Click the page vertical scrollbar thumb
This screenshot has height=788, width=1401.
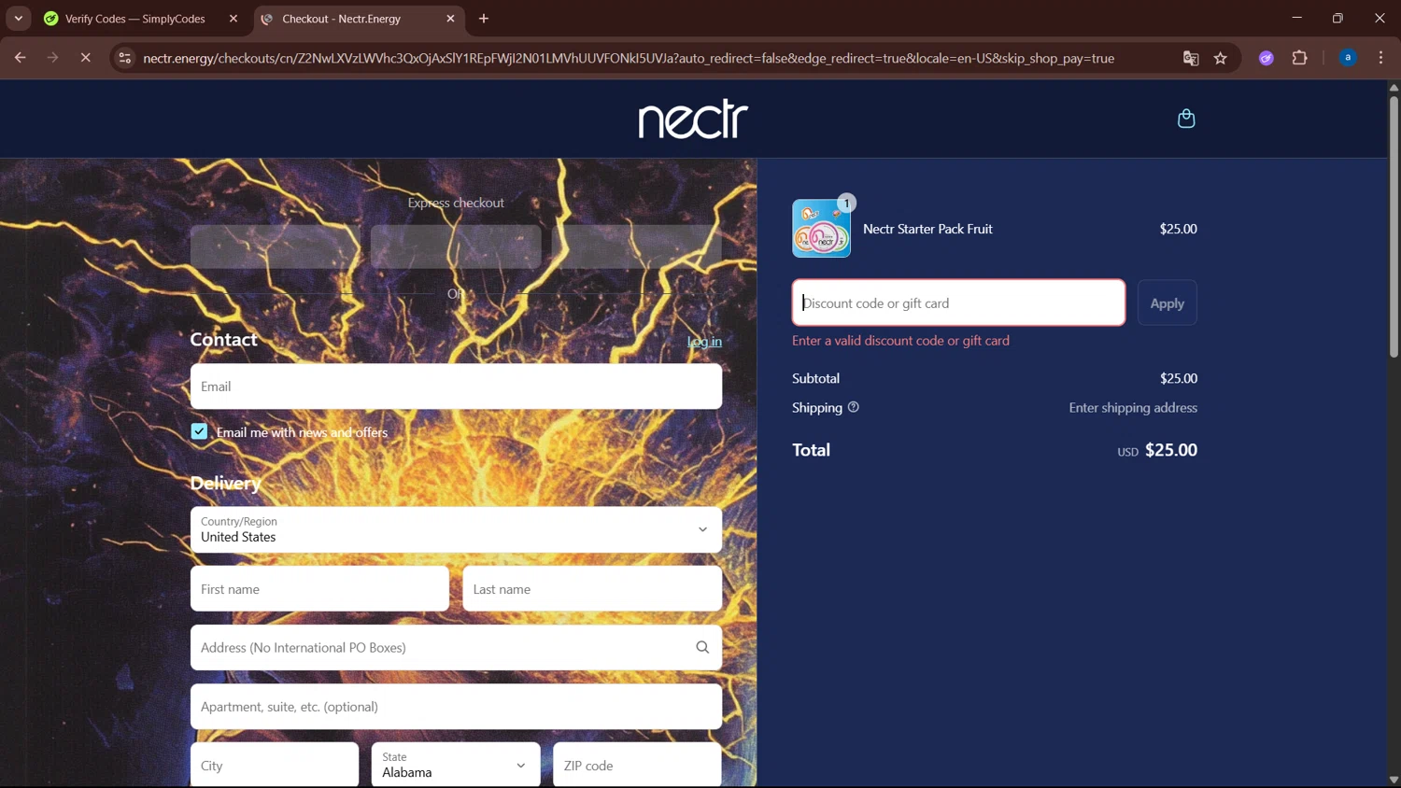tap(1394, 225)
